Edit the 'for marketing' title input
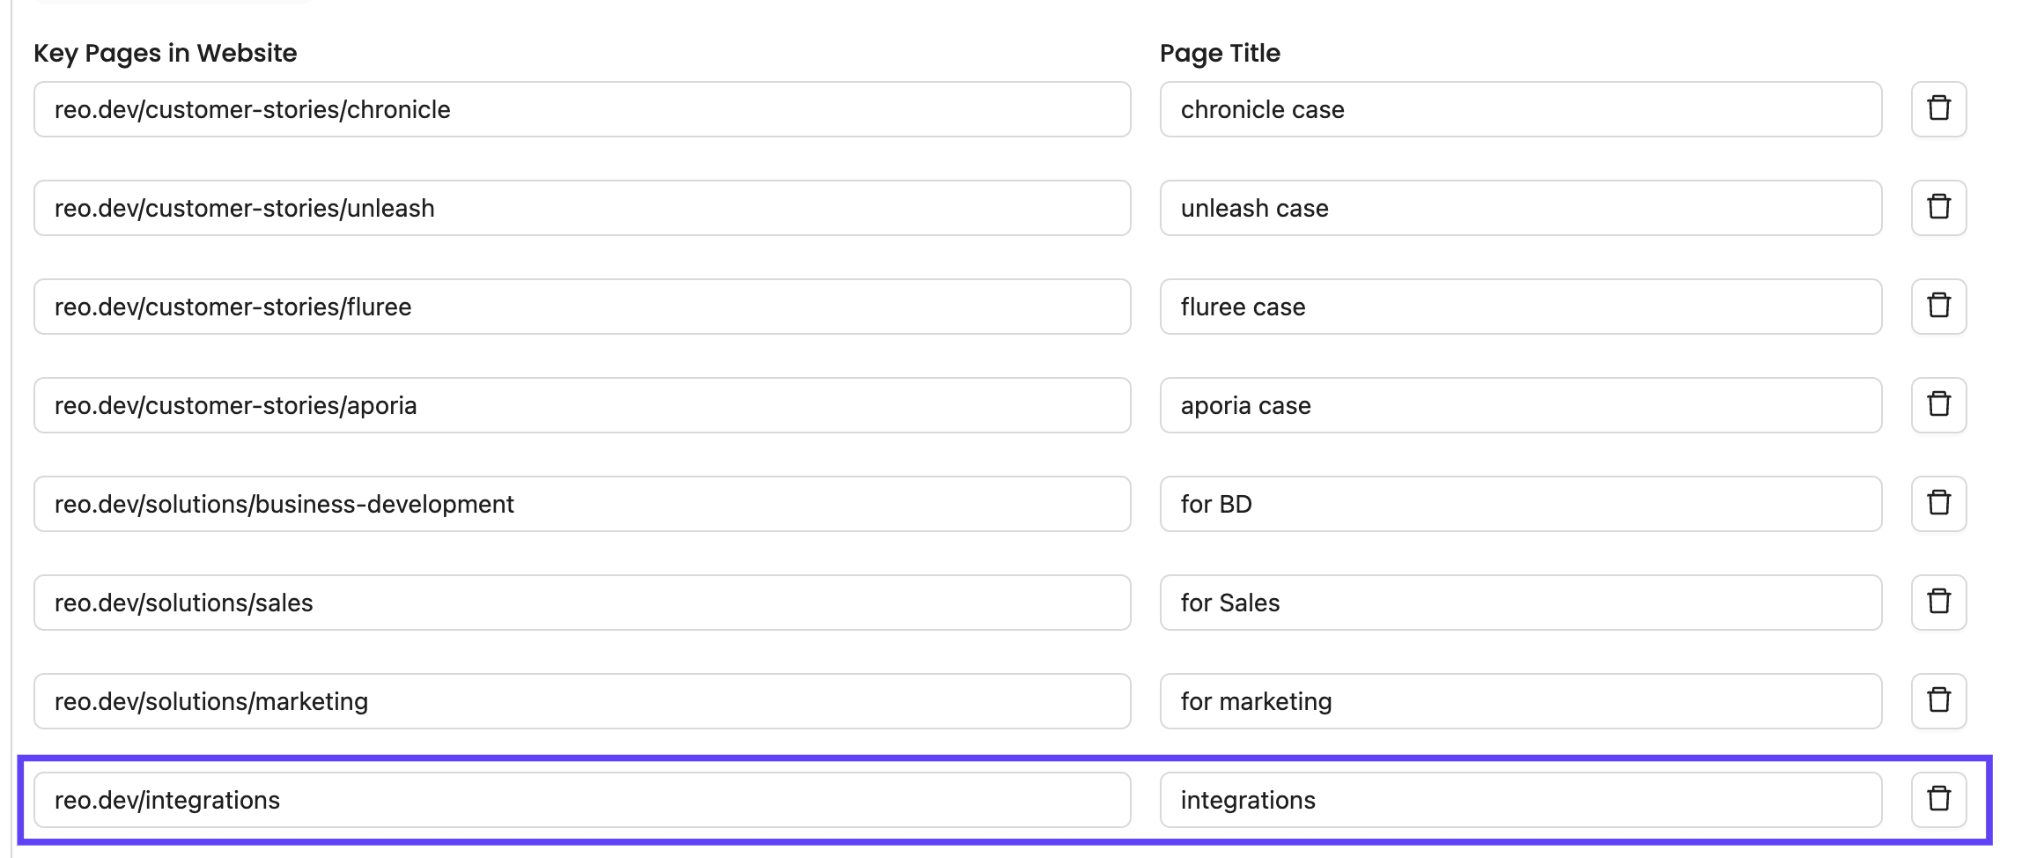The width and height of the screenshot is (2022, 858). click(x=1520, y=701)
